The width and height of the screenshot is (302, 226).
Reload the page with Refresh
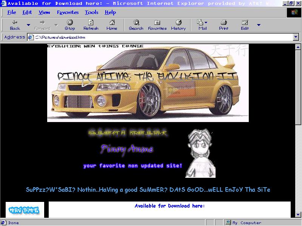91,25
